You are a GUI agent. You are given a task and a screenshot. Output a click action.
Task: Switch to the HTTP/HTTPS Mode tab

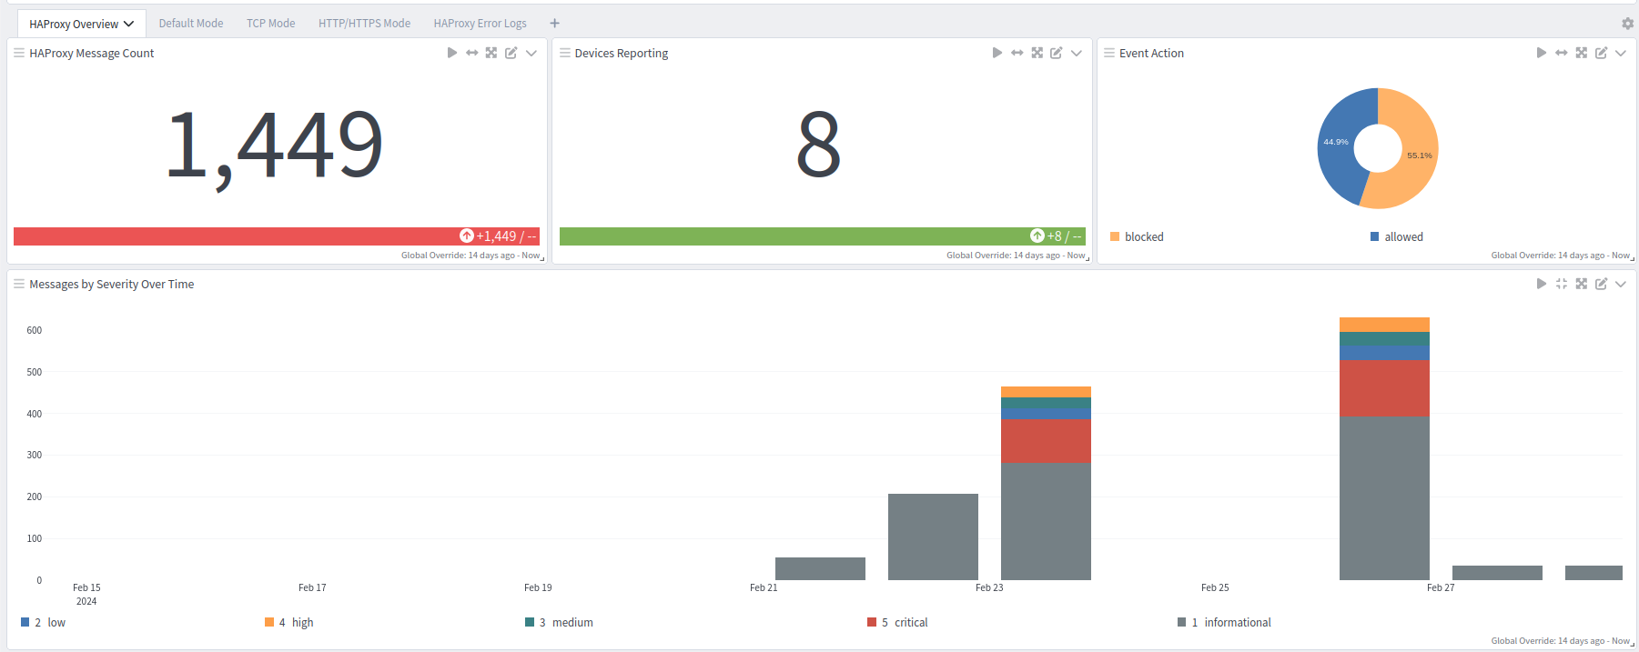pos(364,24)
